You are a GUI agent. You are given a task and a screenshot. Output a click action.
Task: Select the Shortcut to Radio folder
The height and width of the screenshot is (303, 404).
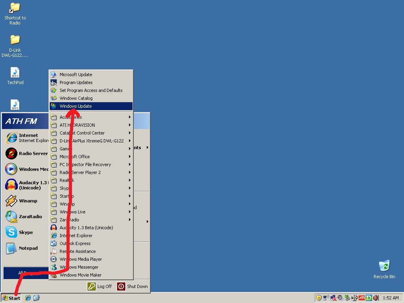[x=15, y=14]
